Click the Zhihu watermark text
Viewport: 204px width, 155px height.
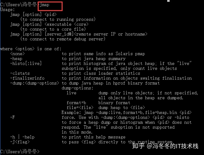coord(165,146)
